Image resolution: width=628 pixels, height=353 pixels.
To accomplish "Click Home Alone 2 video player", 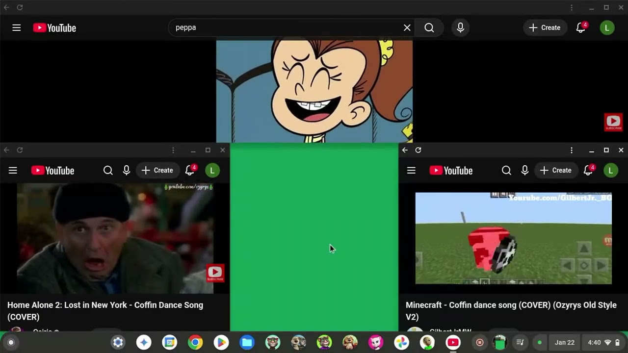I will point(115,238).
